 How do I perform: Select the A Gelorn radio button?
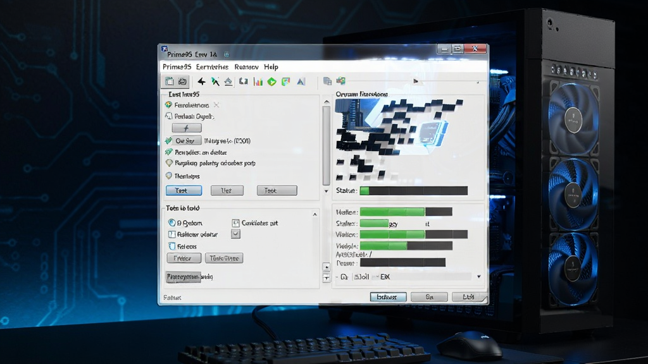(x=172, y=222)
